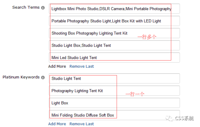Click the red '一行一个' annotation
The image size is (200, 127).
click(135, 94)
